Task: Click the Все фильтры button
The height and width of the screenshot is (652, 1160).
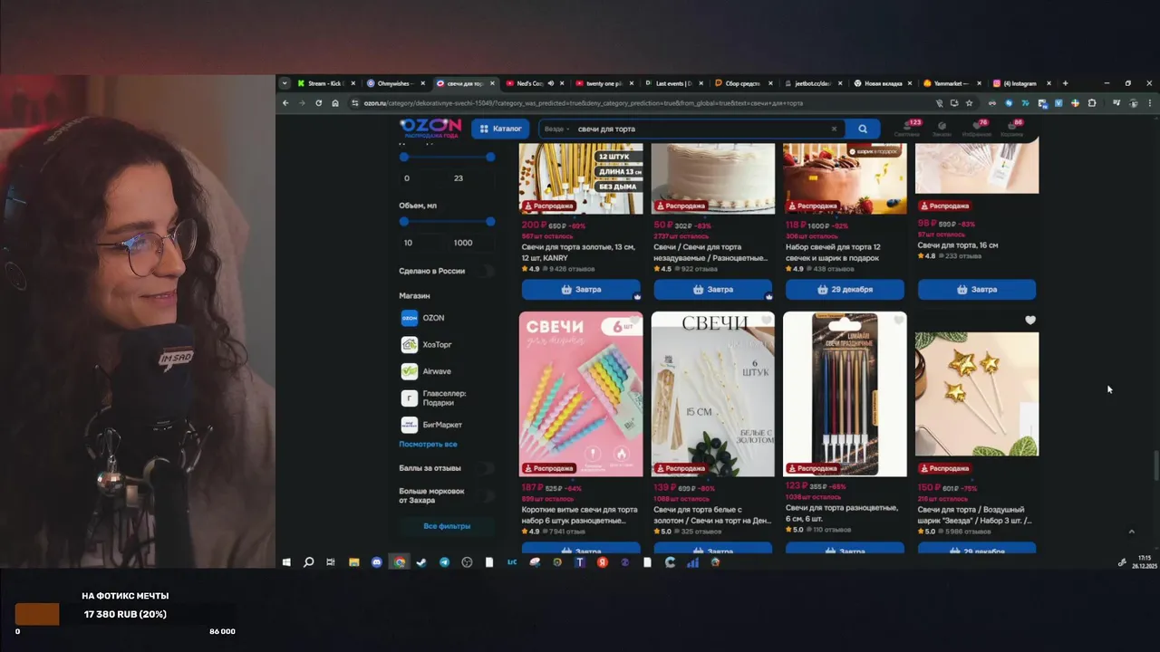Action: 447,526
